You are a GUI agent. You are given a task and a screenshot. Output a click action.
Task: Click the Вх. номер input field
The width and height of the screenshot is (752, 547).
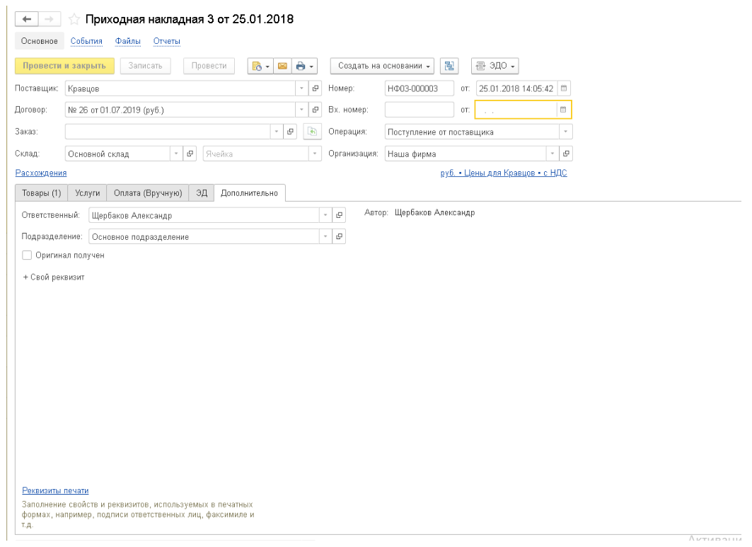coord(419,110)
